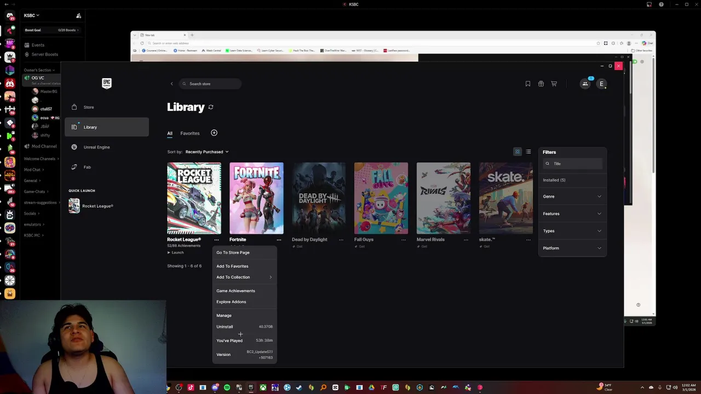Open the wishlist bookmark icon
Viewport: 701px width, 394px height.
[528, 84]
